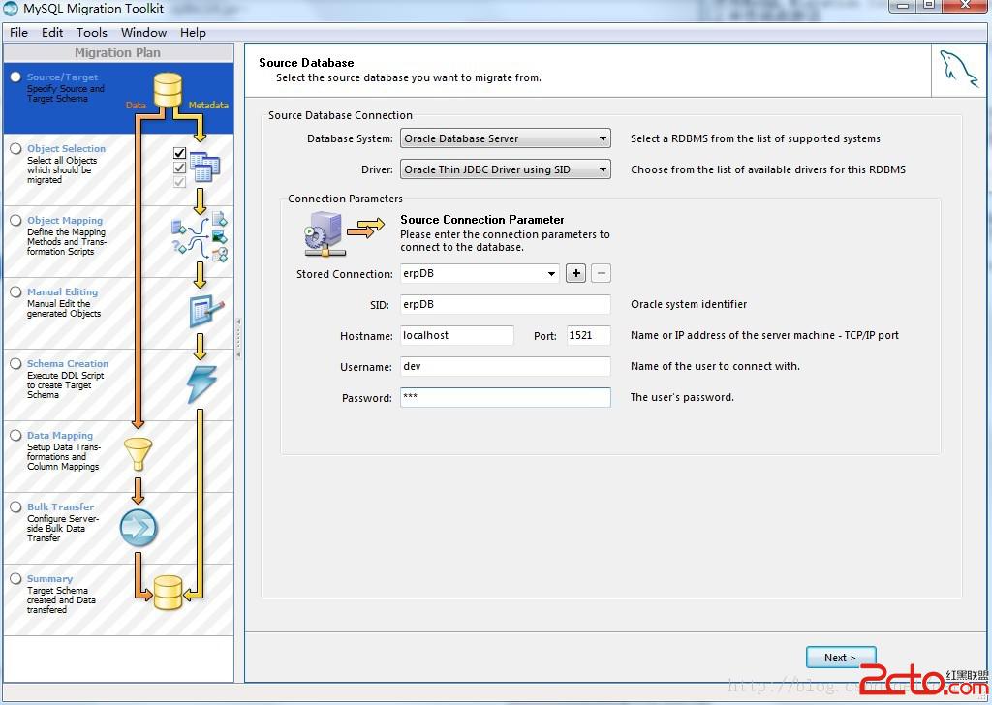Screen dimensions: 992x705
Task: Open the Window menu
Action: pyautogui.click(x=143, y=32)
